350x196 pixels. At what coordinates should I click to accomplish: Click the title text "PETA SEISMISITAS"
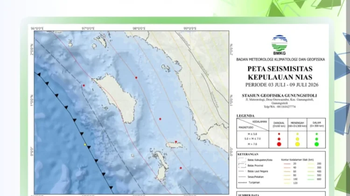point(280,69)
